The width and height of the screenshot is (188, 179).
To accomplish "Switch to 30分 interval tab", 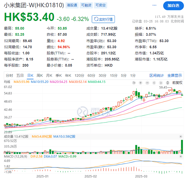I will (103, 76).
